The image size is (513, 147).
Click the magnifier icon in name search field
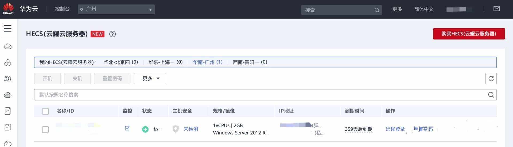pos(491,95)
